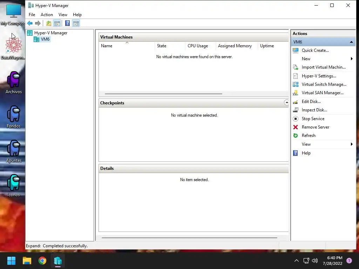This screenshot has height=269, width=359.
Task: Click the bottom horizontal scrollbar of center pane
Action: 189,238
